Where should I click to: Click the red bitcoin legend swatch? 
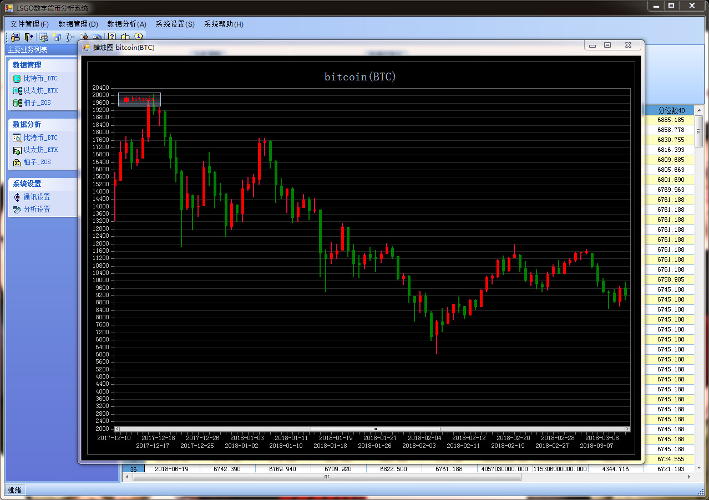tap(126, 99)
